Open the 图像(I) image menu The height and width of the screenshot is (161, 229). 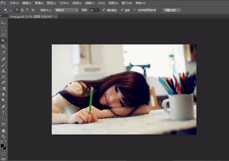[39, 3]
